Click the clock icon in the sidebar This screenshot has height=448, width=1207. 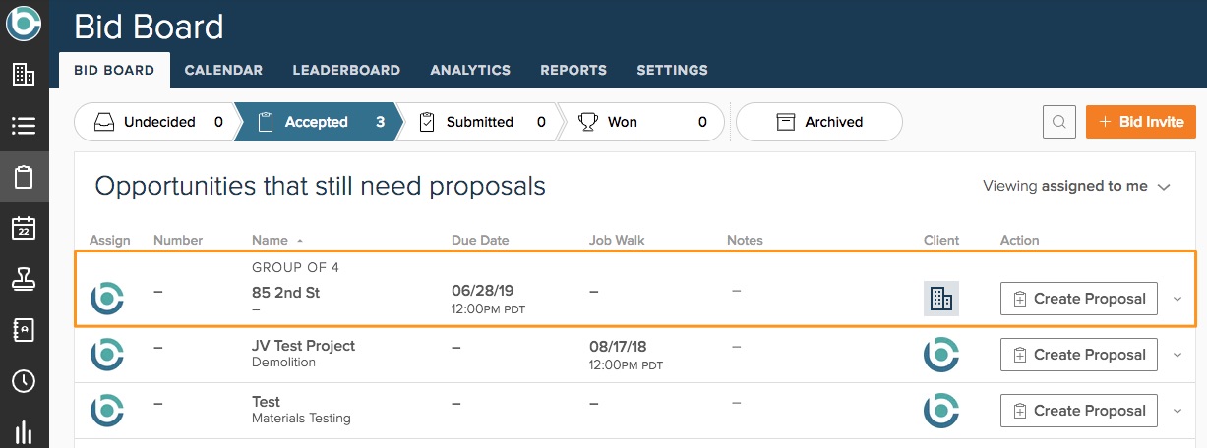coord(24,381)
